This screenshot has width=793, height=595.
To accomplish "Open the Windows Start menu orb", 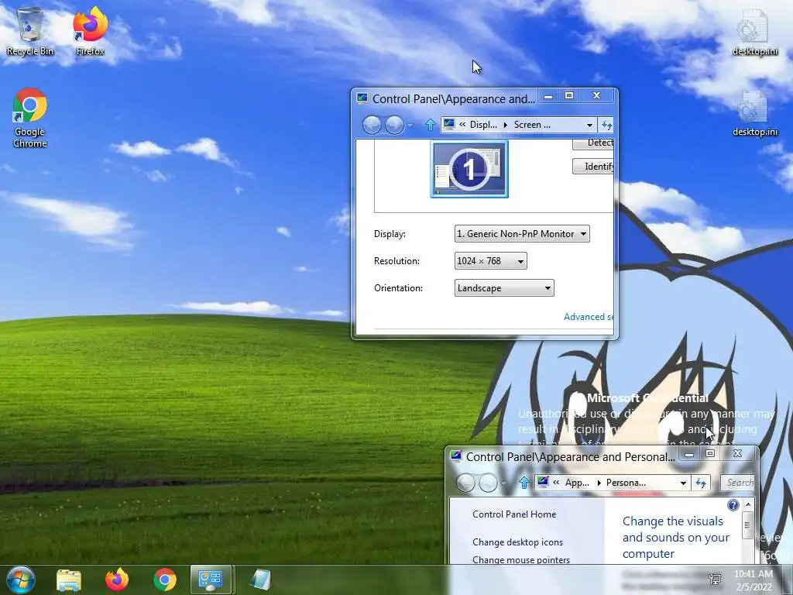I will [20, 580].
